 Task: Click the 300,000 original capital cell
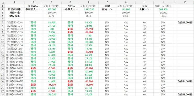[52, 13]
